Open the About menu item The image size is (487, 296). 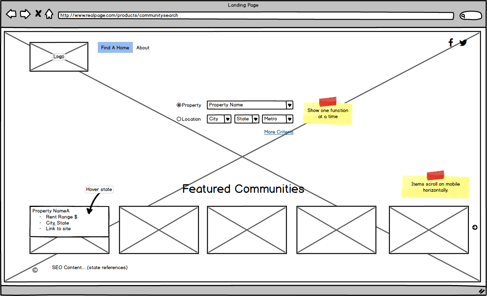point(143,48)
